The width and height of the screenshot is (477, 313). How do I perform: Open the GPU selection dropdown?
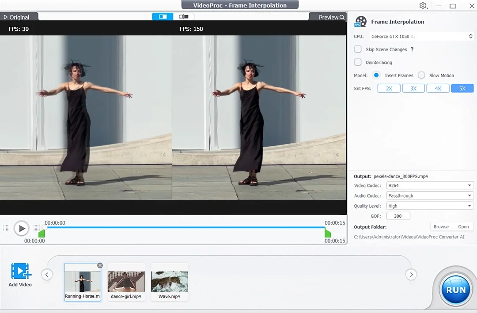click(469, 36)
